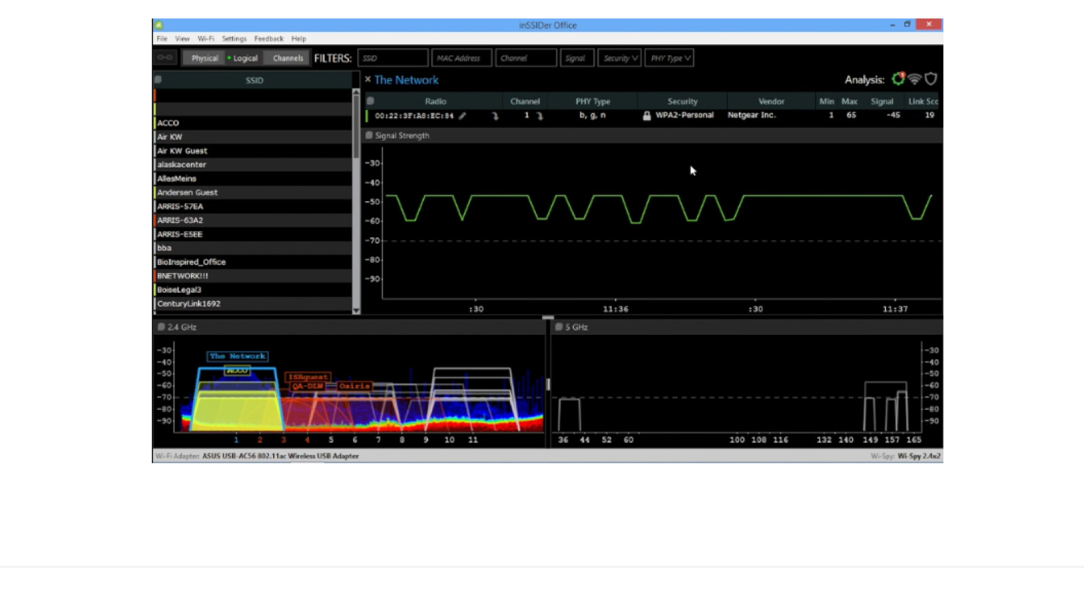1084x610 pixels.
Task: Click the Wi-Fi signal analysis icon
Action: (x=915, y=79)
